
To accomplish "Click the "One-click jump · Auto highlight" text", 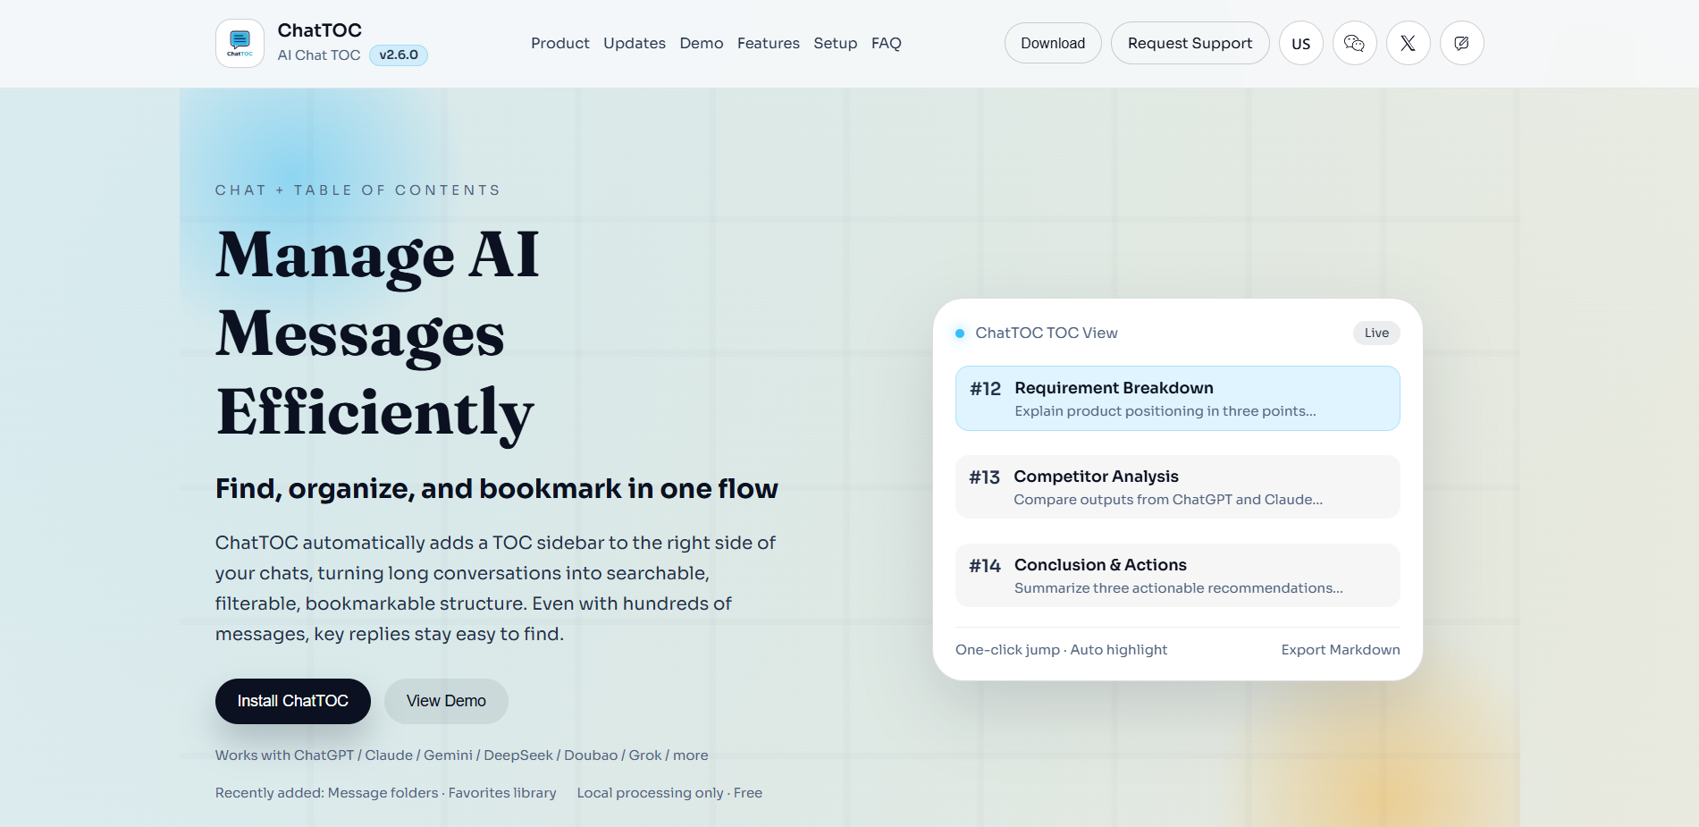I will [x=1061, y=650].
